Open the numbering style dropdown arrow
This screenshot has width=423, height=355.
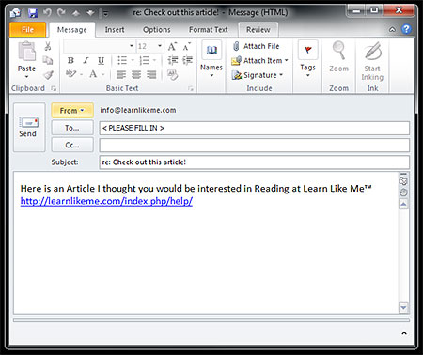click(x=154, y=60)
